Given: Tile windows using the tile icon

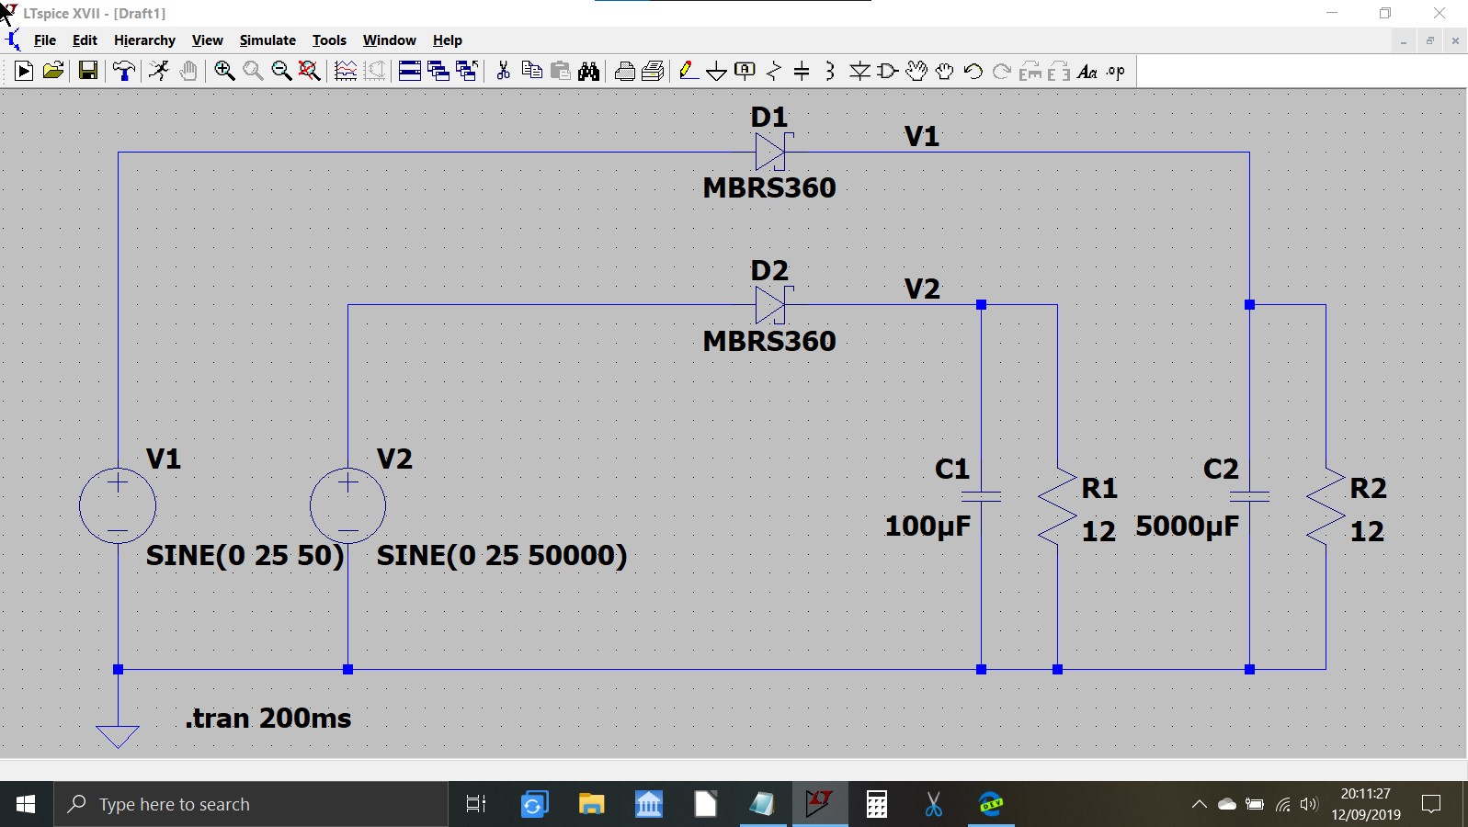Looking at the screenshot, I should [410, 71].
